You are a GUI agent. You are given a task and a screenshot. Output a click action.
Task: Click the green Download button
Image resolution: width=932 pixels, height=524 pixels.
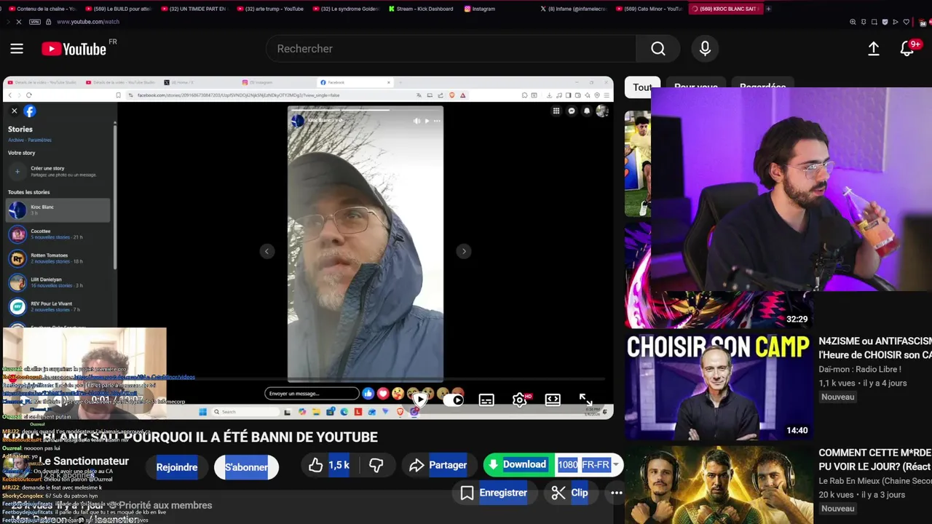click(x=518, y=464)
